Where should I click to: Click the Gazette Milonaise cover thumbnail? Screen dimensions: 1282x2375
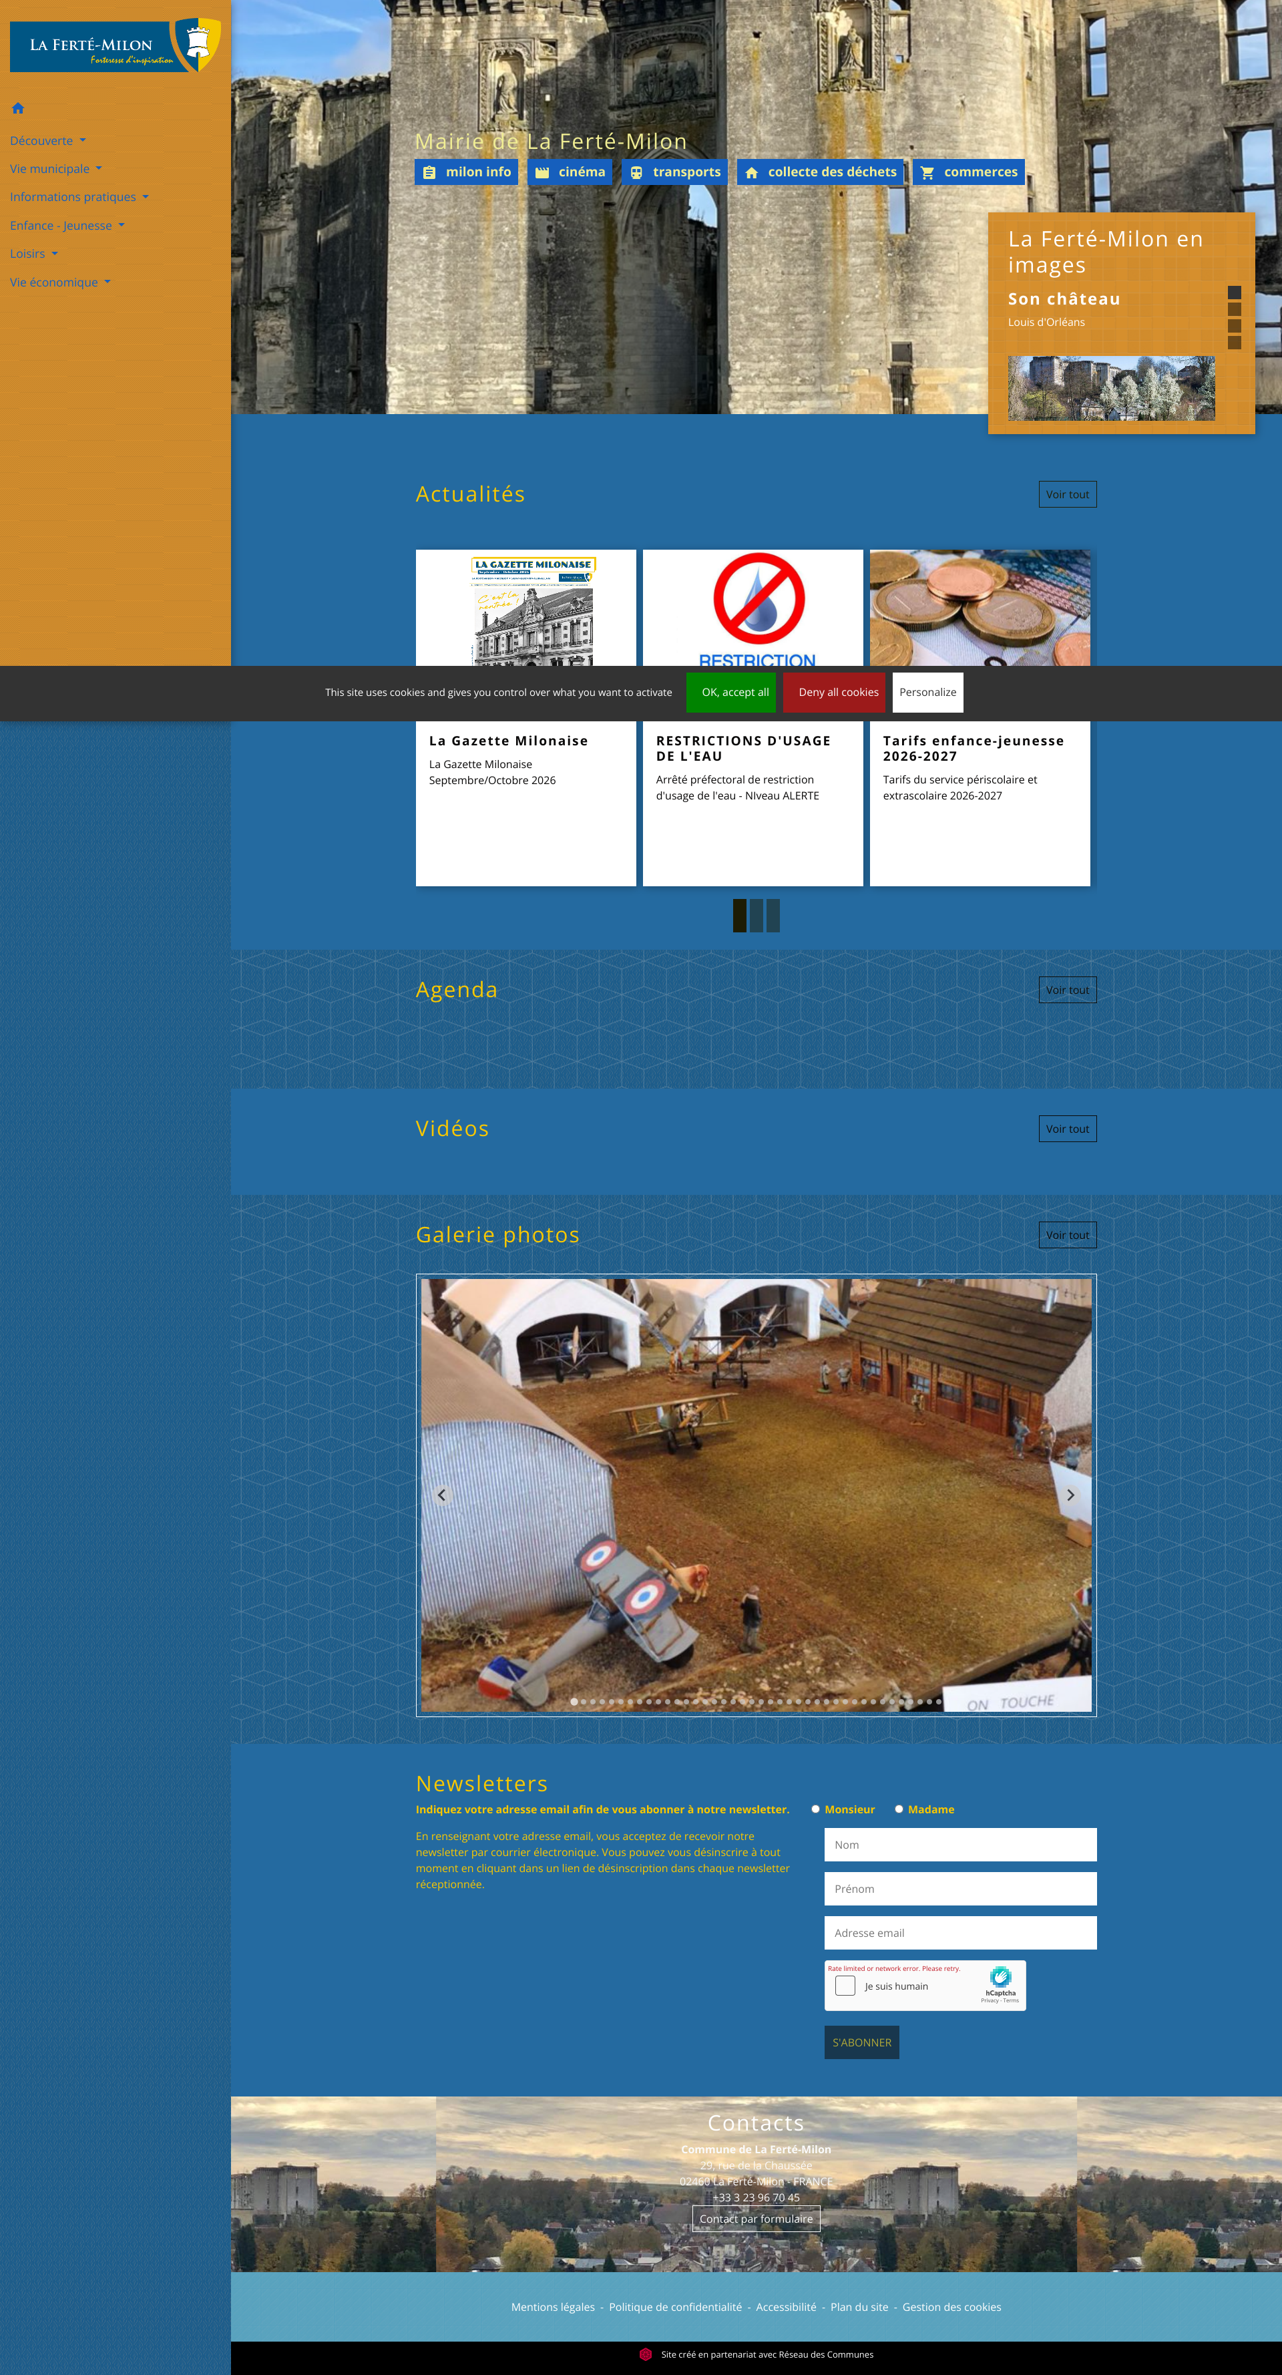coord(526,608)
